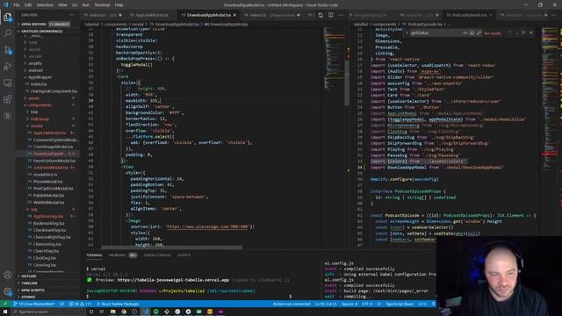Select the Debug Console panel tab
This screenshot has height=316, width=562.
pyautogui.click(x=157, y=255)
